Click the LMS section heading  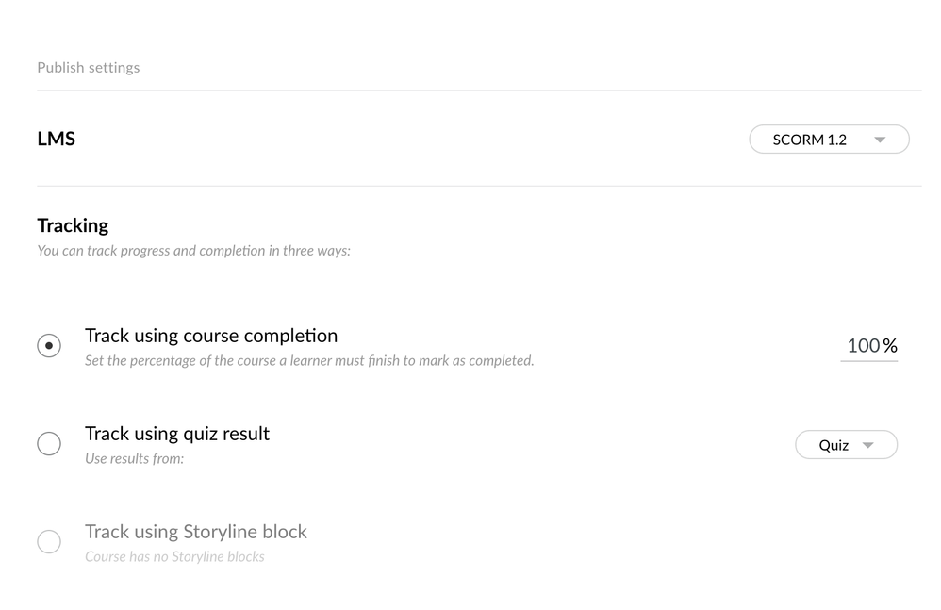[x=57, y=139]
